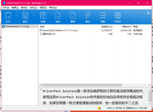Click the 添加 (Add files) toolbar icon
Viewport: 153px width, 112px height.
click(58, 16)
